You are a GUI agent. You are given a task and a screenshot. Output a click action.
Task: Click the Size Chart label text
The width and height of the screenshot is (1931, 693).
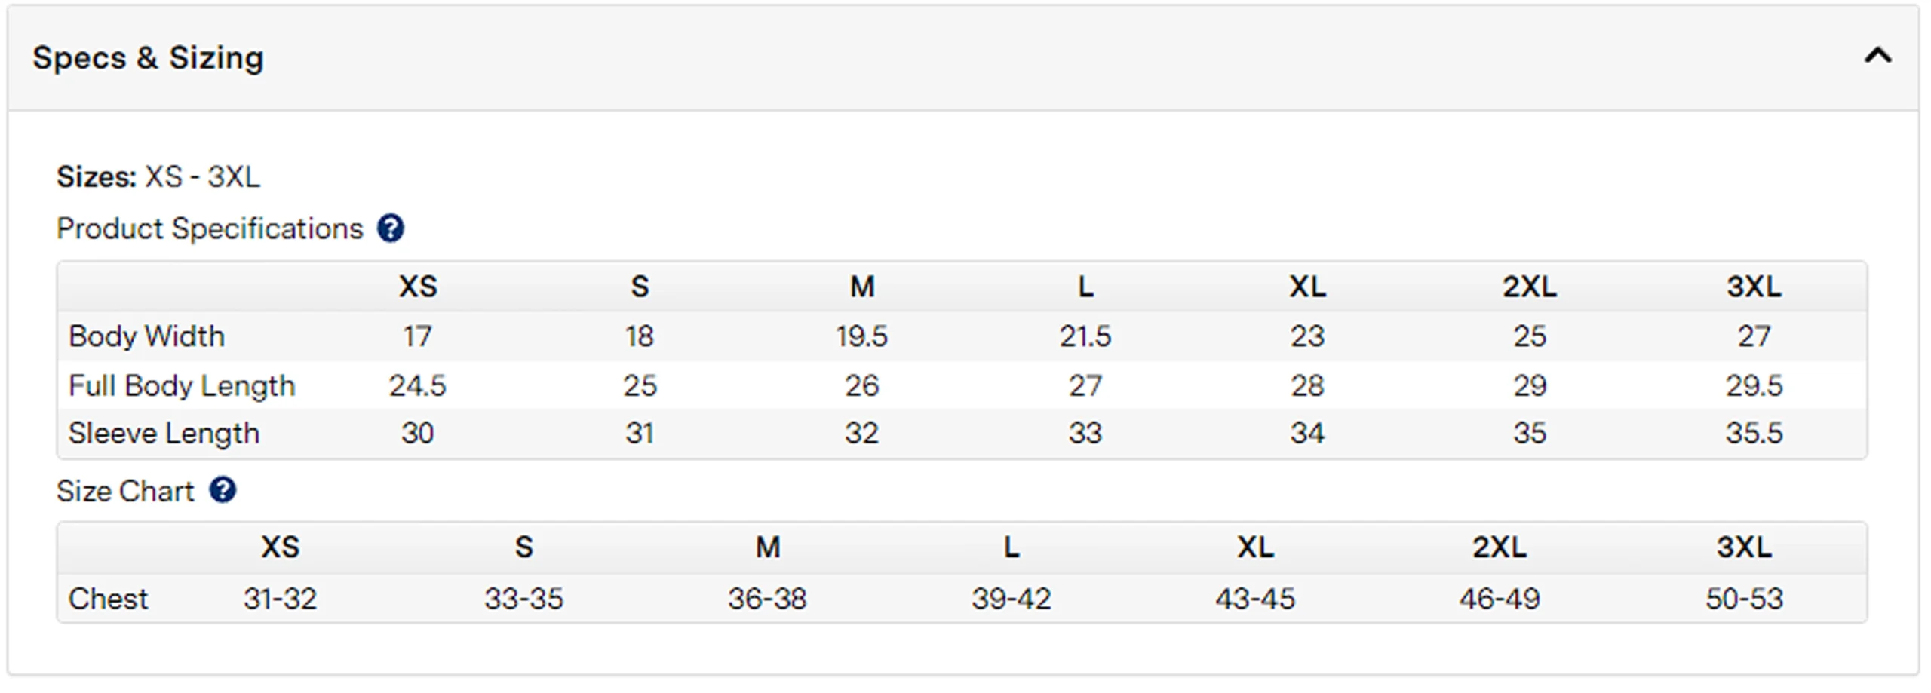(125, 491)
